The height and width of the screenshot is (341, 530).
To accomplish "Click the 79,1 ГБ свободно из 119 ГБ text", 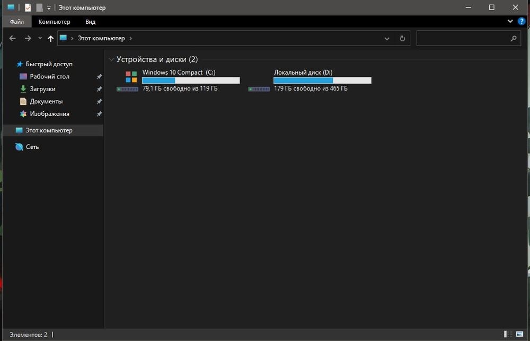I will click(180, 88).
